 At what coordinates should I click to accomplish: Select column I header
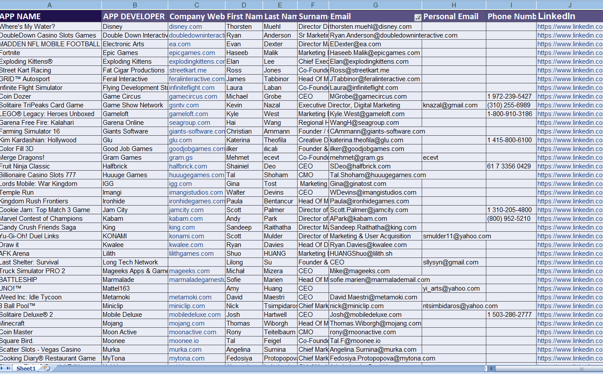coord(511,5)
